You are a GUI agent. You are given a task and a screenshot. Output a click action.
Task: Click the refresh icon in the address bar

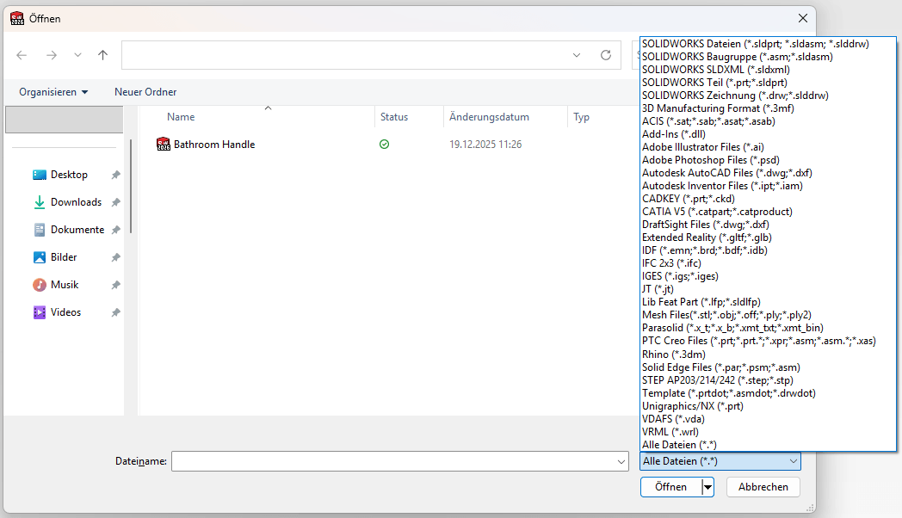click(x=608, y=54)
